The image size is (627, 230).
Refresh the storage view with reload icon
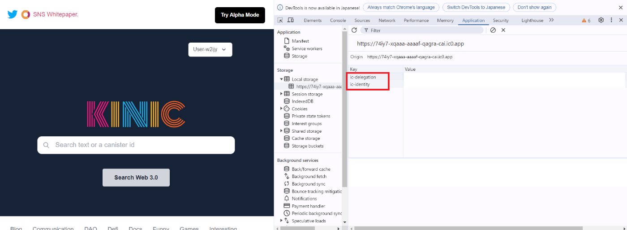pyautogui.click(x=354, y=30)
